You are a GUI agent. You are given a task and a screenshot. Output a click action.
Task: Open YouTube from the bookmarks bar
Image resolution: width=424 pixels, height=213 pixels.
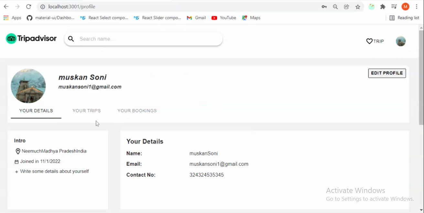point(224,18)
